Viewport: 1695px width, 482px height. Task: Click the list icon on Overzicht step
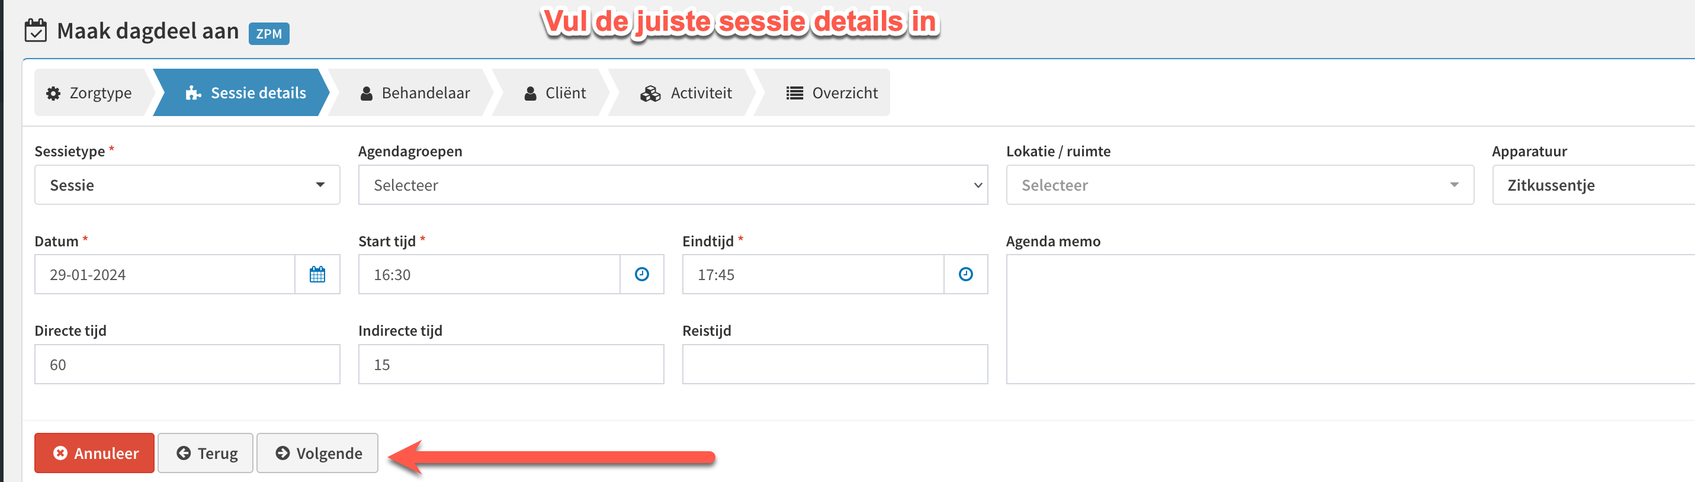point(794,94)
